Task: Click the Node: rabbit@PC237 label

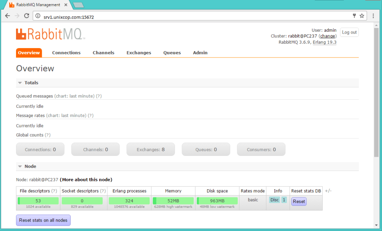Action: click(x=37, y=180)
